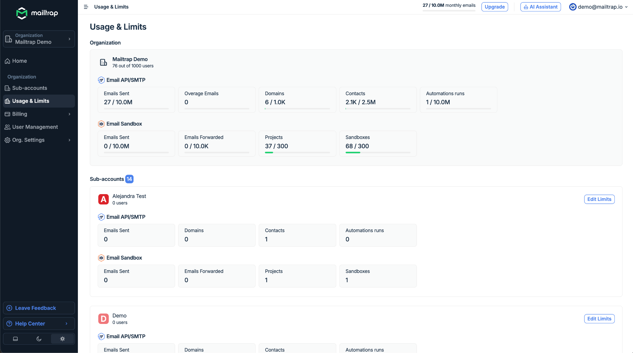Image resolution: width=633 pixels, height=353 pixels.
Task: Click the Alejandra Test red avatar icon
Action: click(104, 199)
